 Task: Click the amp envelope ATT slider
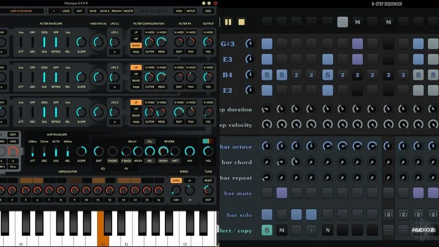33,151
